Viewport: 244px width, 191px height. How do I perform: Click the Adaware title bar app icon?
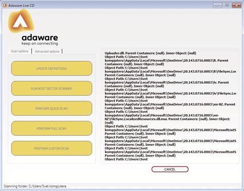[x=5, y=5]
